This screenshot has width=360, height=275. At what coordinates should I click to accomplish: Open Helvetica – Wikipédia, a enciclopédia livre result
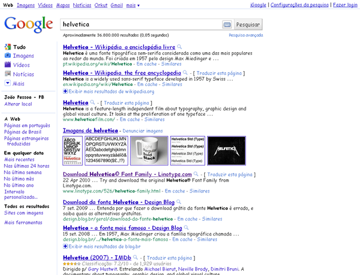pyautogui.click(x=119, y=47)
